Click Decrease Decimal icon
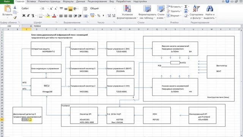Viewport: 243px width, 137px height. (114, 16)
